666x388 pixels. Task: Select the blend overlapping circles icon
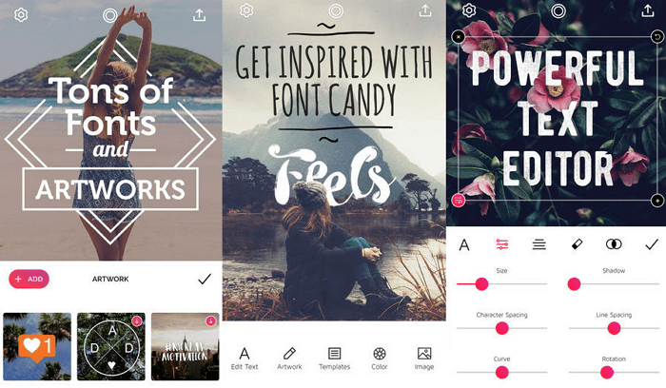614,244
